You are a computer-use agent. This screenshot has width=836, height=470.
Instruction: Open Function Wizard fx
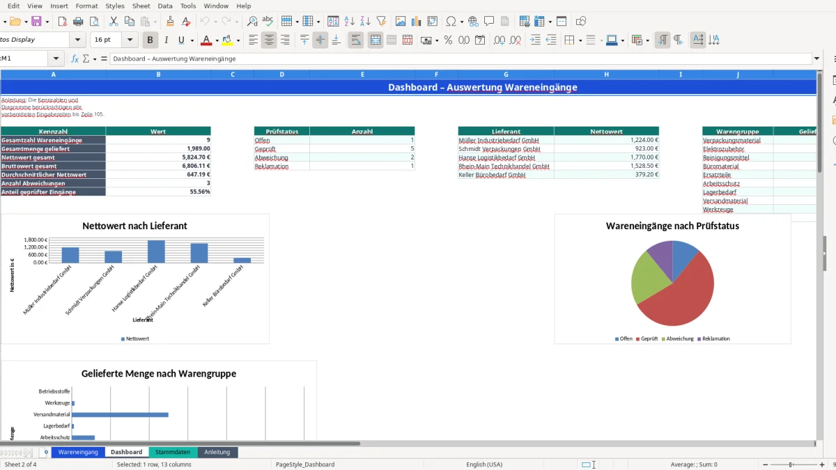(x=75, y=59)
